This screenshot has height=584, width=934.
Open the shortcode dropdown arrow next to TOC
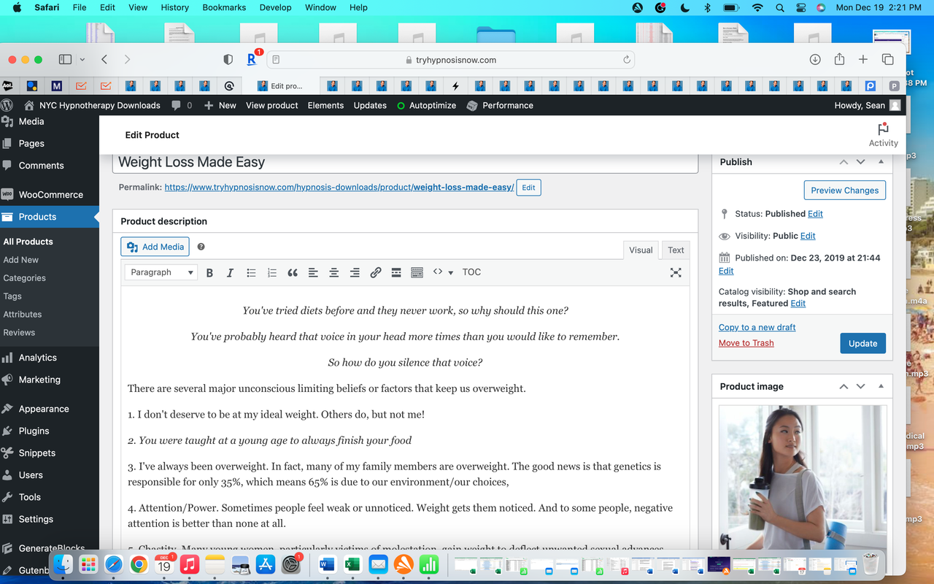[450, 272]
